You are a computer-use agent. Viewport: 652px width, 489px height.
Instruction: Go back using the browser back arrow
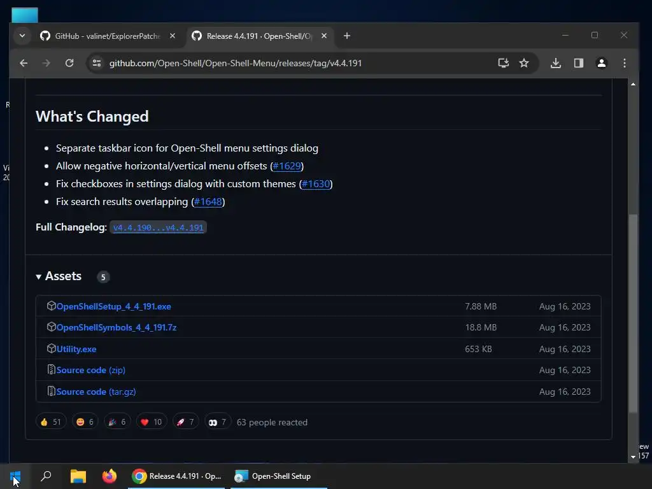tap(24, 63)
